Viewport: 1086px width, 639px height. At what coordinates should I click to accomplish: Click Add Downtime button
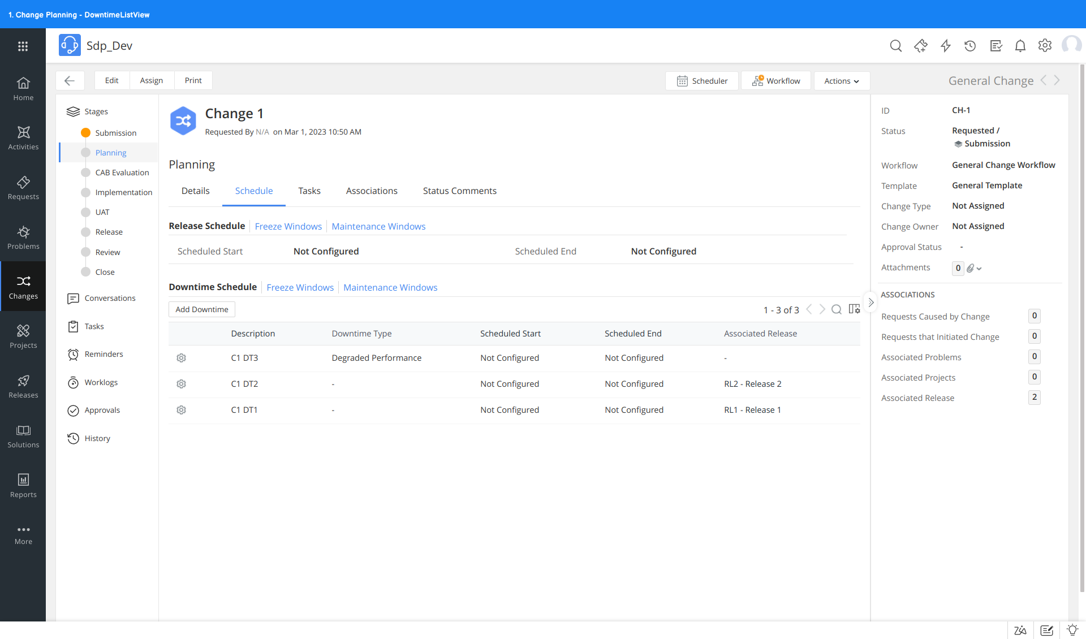tap(202, 309)
